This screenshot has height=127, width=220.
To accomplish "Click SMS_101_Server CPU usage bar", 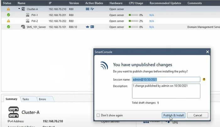I will click(134, 27).
